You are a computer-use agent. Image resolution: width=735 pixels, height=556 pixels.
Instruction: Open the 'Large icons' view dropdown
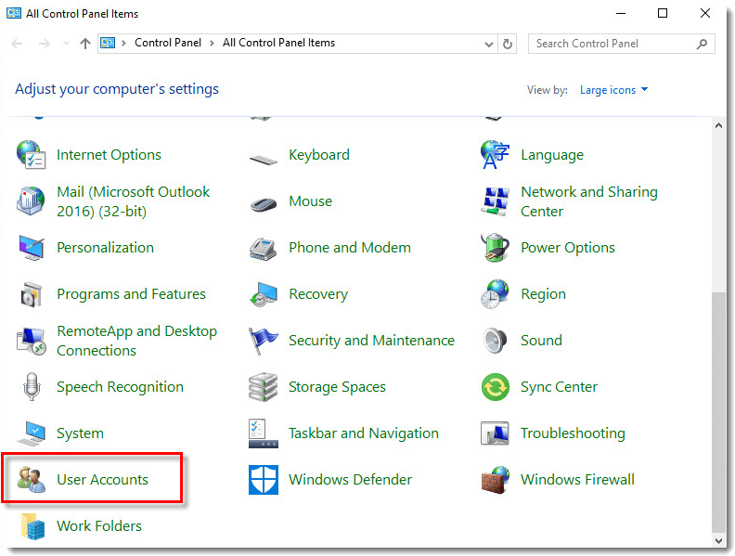click(x=613, y=90)
